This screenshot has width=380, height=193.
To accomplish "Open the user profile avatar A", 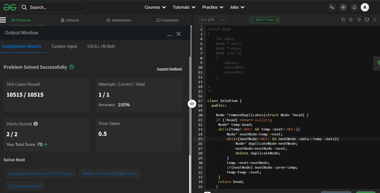I will click(365, 7).
